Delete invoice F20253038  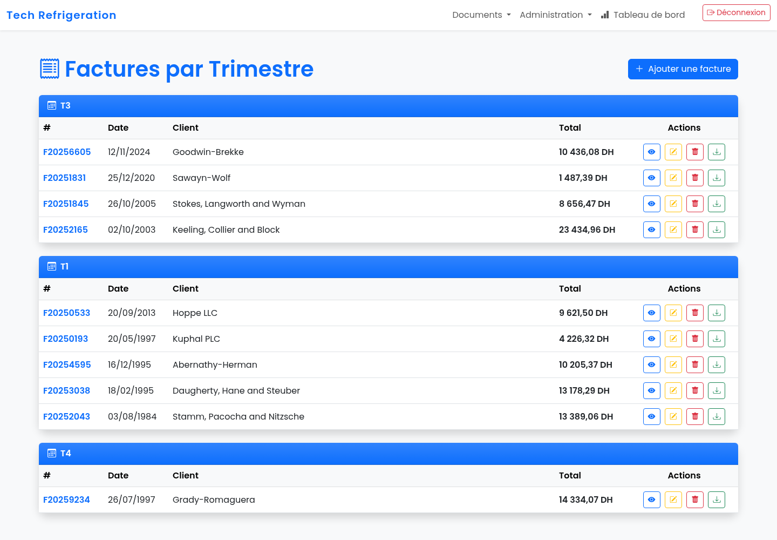coord(695,391)
